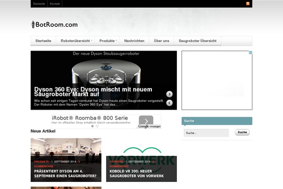Click the Neue Artikel heading
Viewport: 283px width, 189px height.
point(43,131)
